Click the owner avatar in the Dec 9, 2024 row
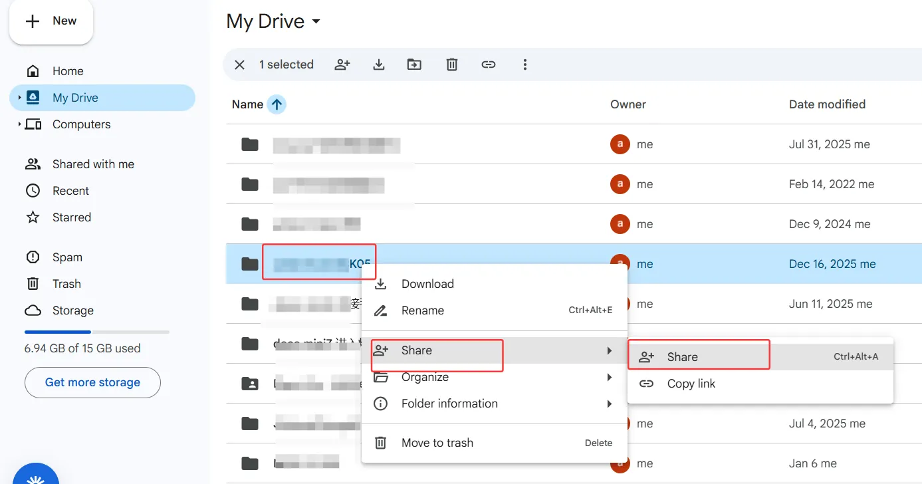 (620, 224)
